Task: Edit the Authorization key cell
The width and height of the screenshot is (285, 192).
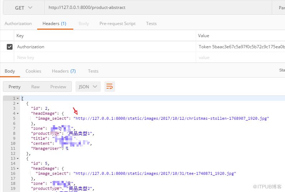Action: (x=105, y=47)
